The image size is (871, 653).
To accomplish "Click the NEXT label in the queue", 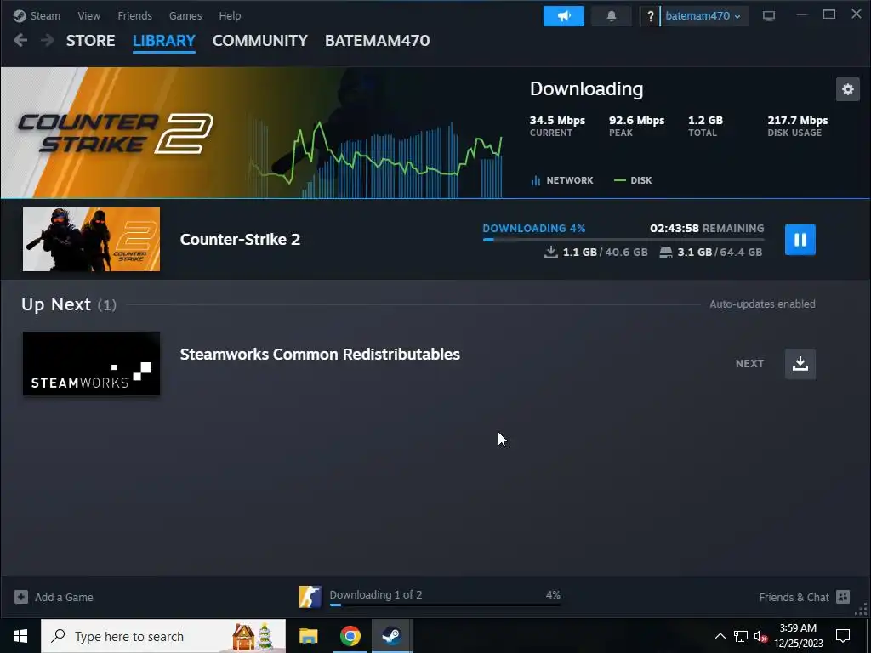I will point(749,364).
